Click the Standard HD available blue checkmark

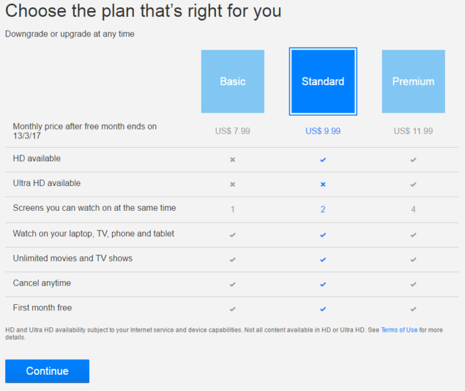[x=323, y=159]
